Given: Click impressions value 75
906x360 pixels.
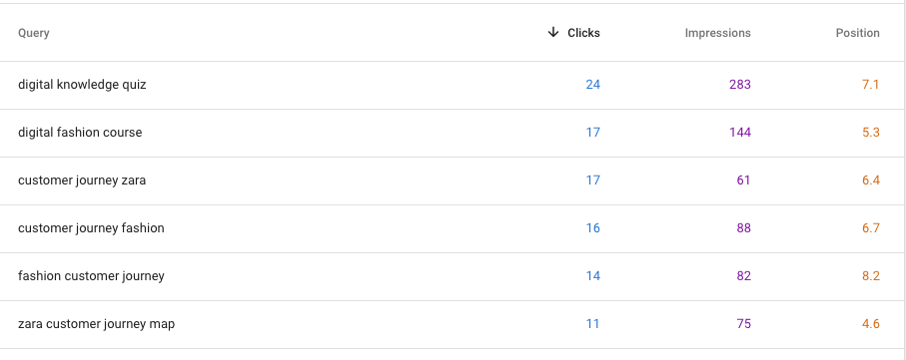Looking at the screenshot, I should 743,324.
